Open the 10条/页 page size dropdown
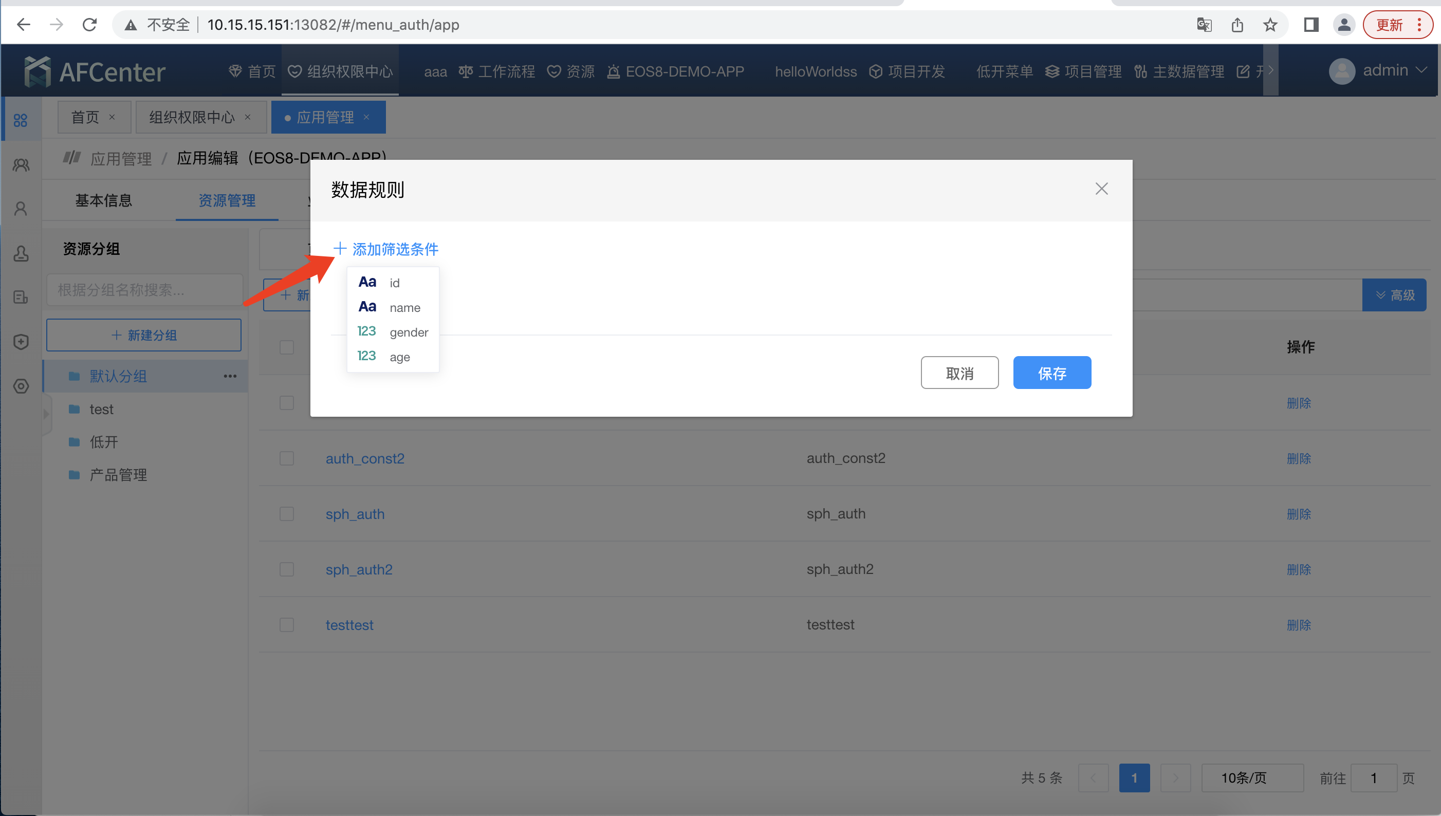This screenshot has width=1441, height=816. (1253, 777)
